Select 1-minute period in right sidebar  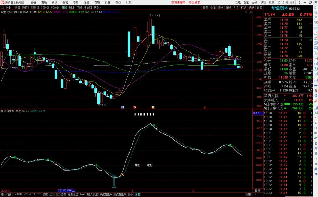point(316,118)
